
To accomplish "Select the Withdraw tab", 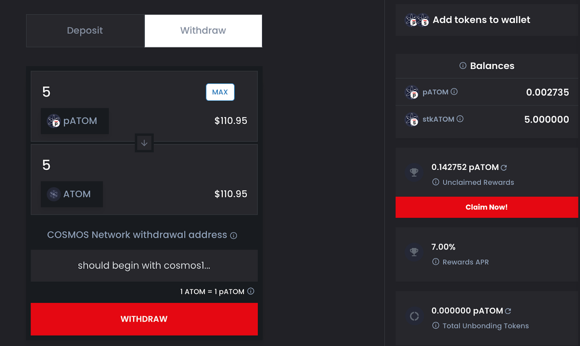I will pyautogui.click(x=203, y=31).
